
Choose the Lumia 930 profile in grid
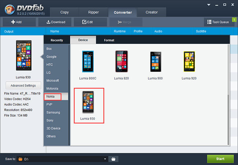(89, 106)
